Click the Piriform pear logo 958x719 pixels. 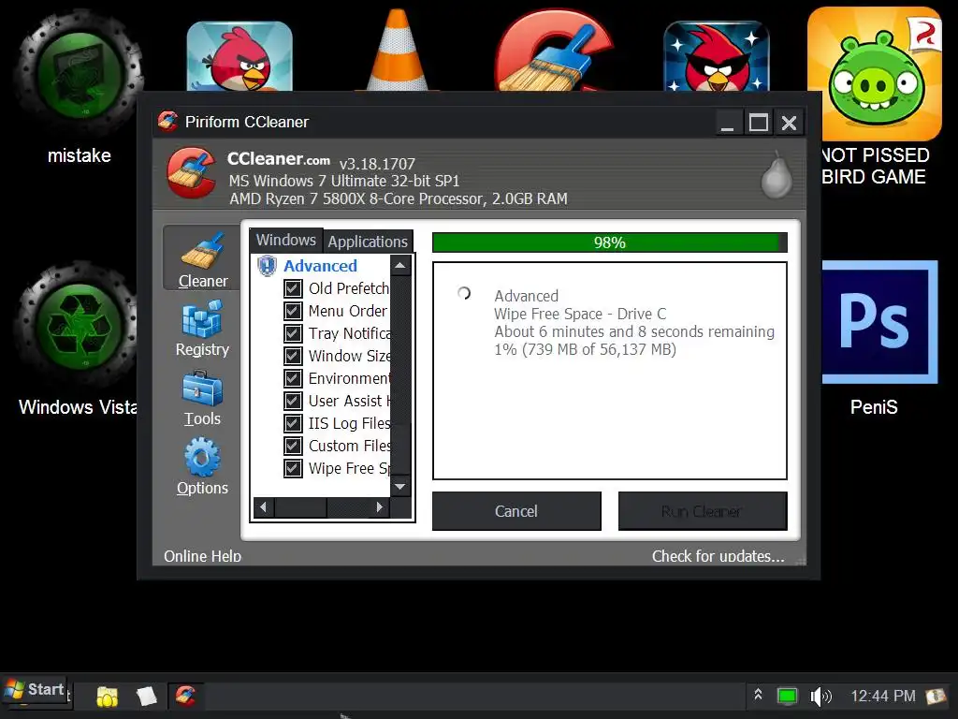click(x=777, y=175)
